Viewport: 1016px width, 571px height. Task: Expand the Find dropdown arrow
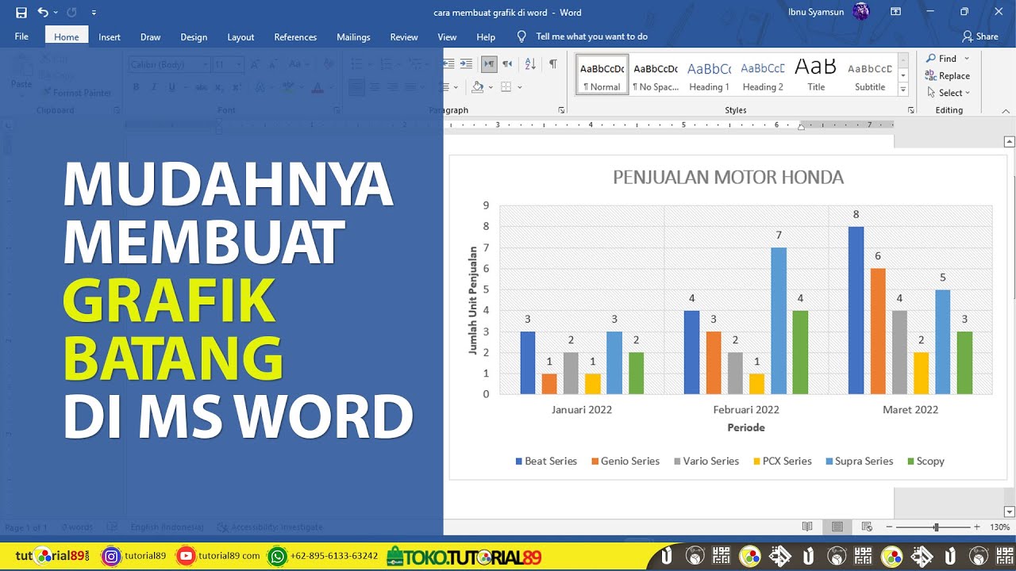tap(966, 59)
